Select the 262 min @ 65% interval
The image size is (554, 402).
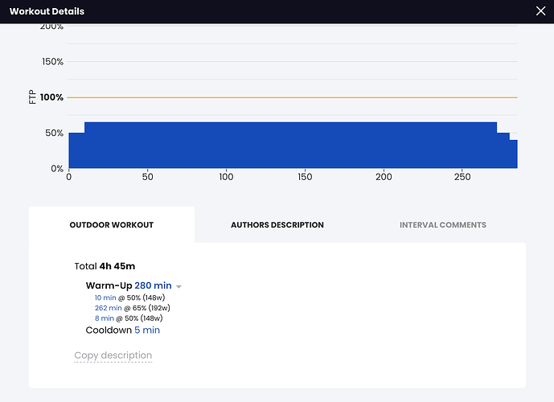click(x=132, y=308)
